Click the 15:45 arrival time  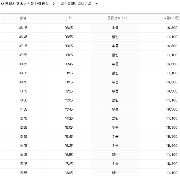pyautogui.click(x=69, y=137)
